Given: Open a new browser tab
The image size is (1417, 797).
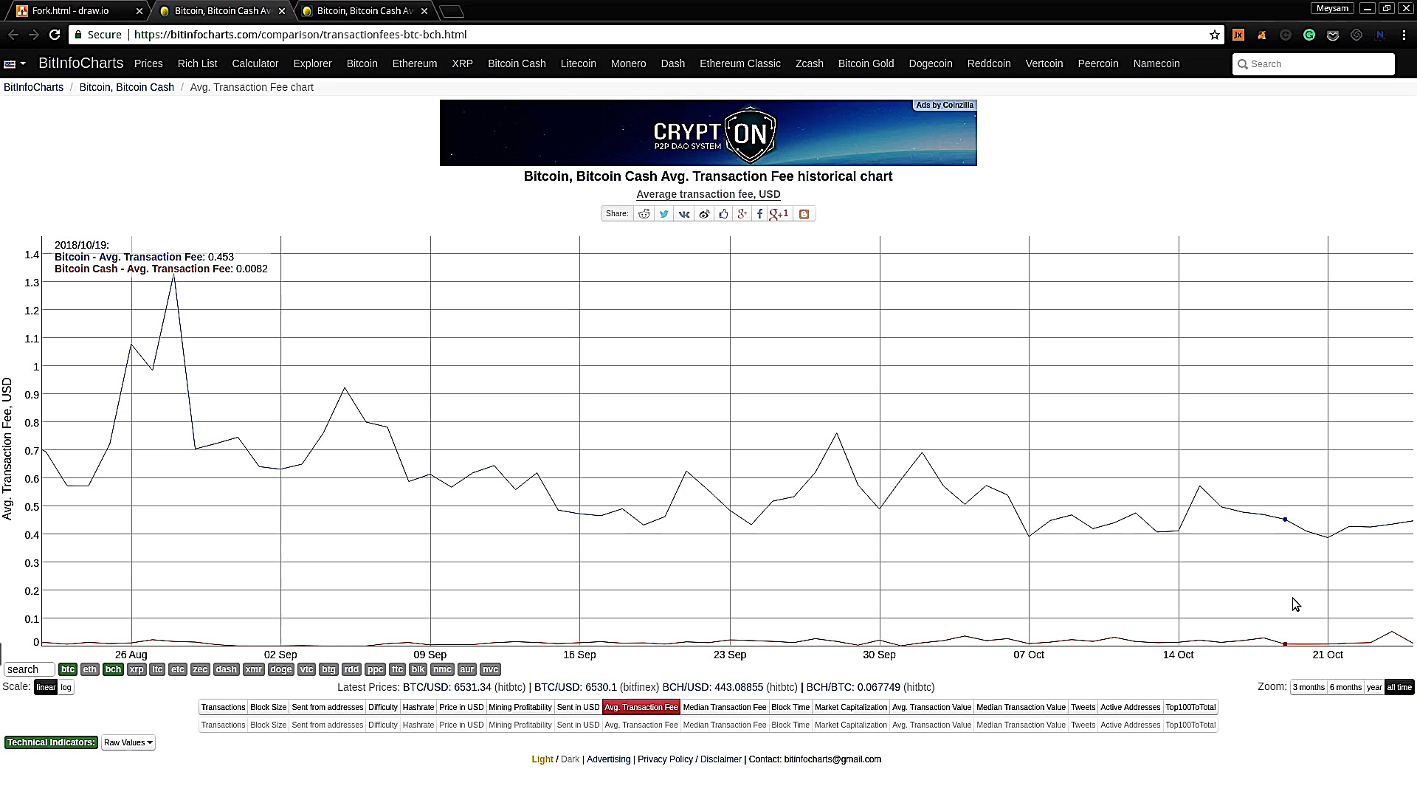Looking at the screenshot, I should click(452, 11).
